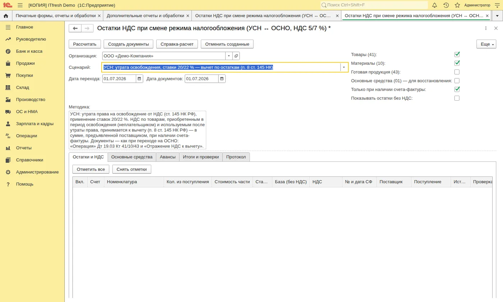Screen dimensions: 503x302
Task: Expand Сценарий dropdown list
Action: (344, 67)
